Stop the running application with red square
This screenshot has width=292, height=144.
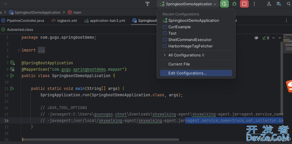244,4
